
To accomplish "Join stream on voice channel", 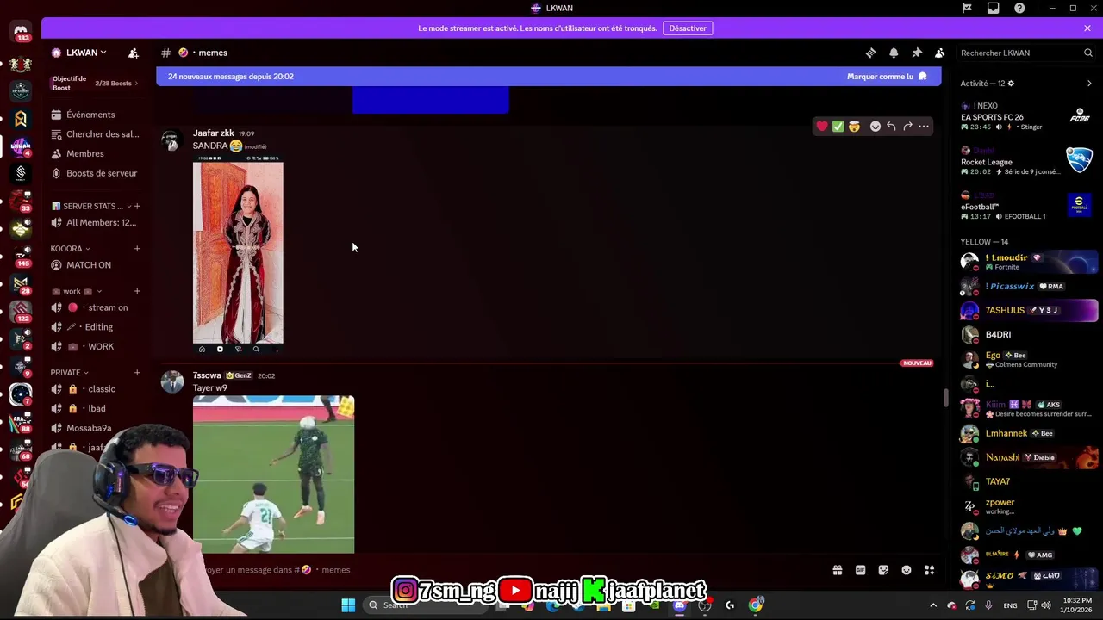I will tap(95, 307).
